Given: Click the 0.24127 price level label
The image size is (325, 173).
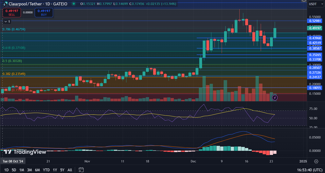Looking at the screenshot, I should tap(315, 77).
